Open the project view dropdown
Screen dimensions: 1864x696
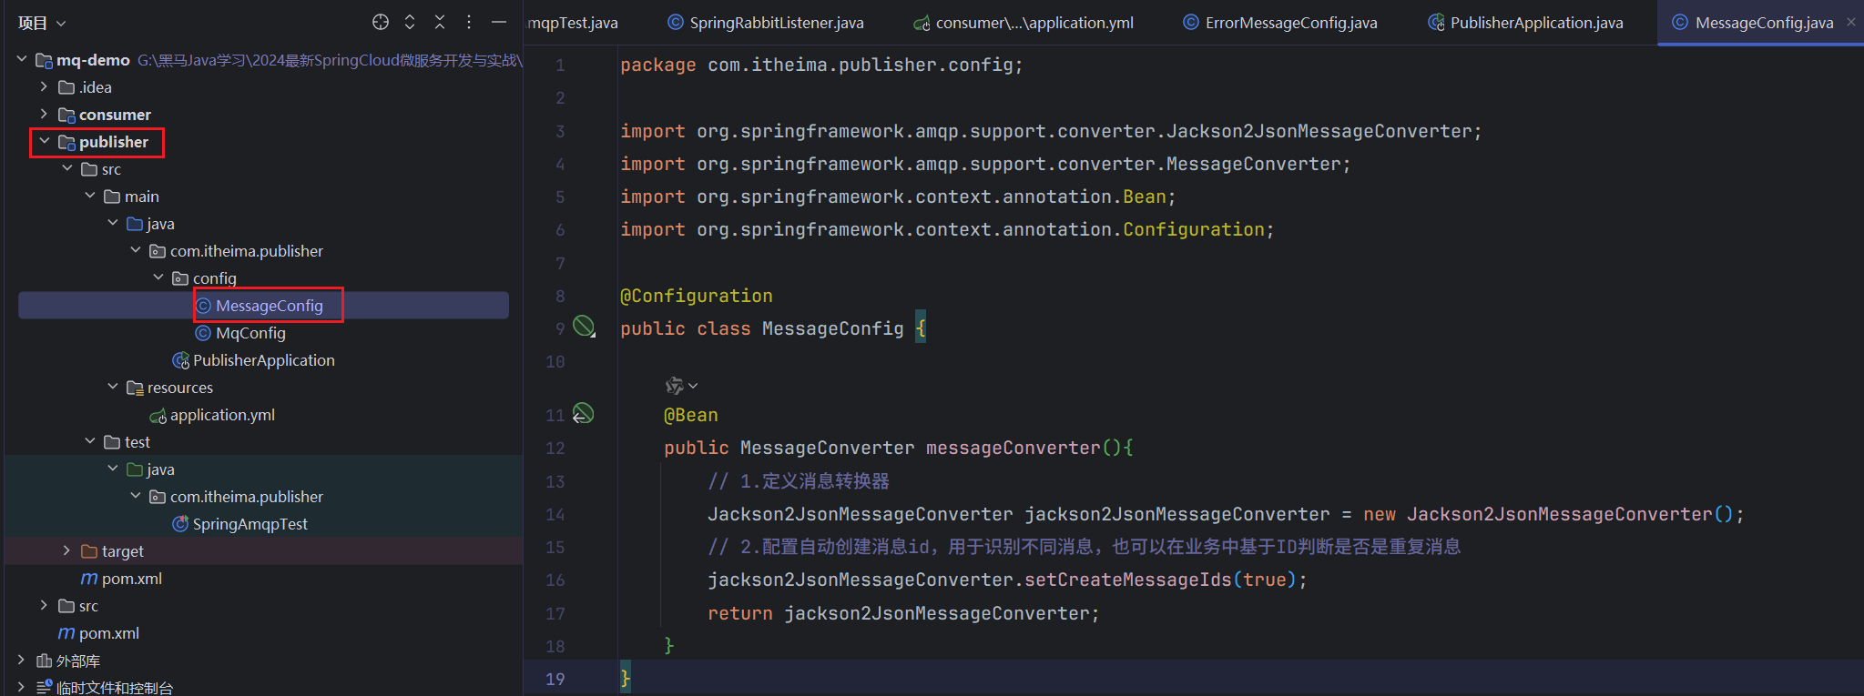pyautogui.click(x=42, y=23)
